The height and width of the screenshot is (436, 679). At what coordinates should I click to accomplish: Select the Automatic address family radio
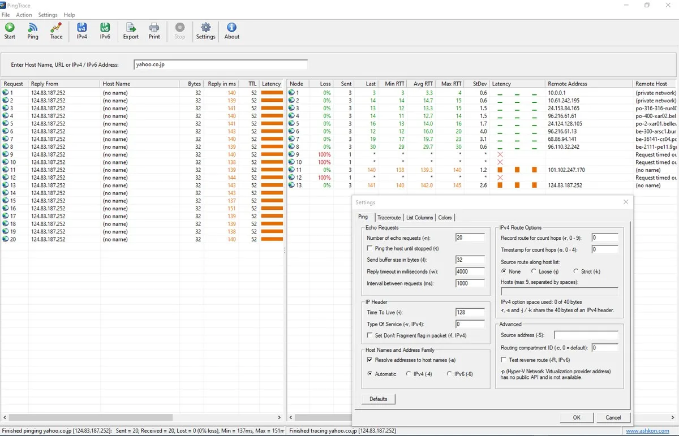(x=370, y=374)
